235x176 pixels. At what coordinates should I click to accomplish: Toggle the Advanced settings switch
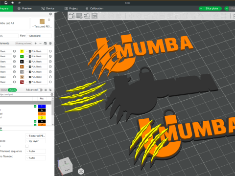[x=40, y=90]
